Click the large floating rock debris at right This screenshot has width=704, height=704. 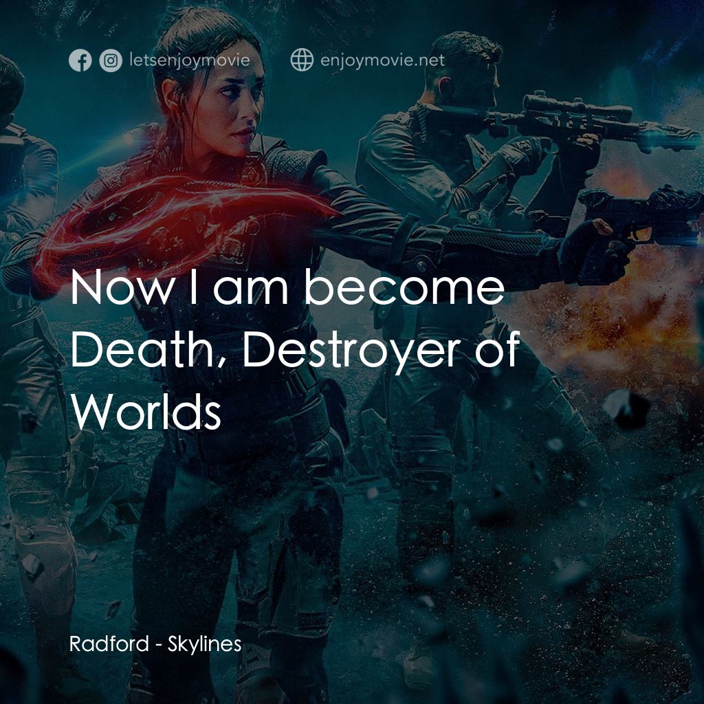[626, 407]
